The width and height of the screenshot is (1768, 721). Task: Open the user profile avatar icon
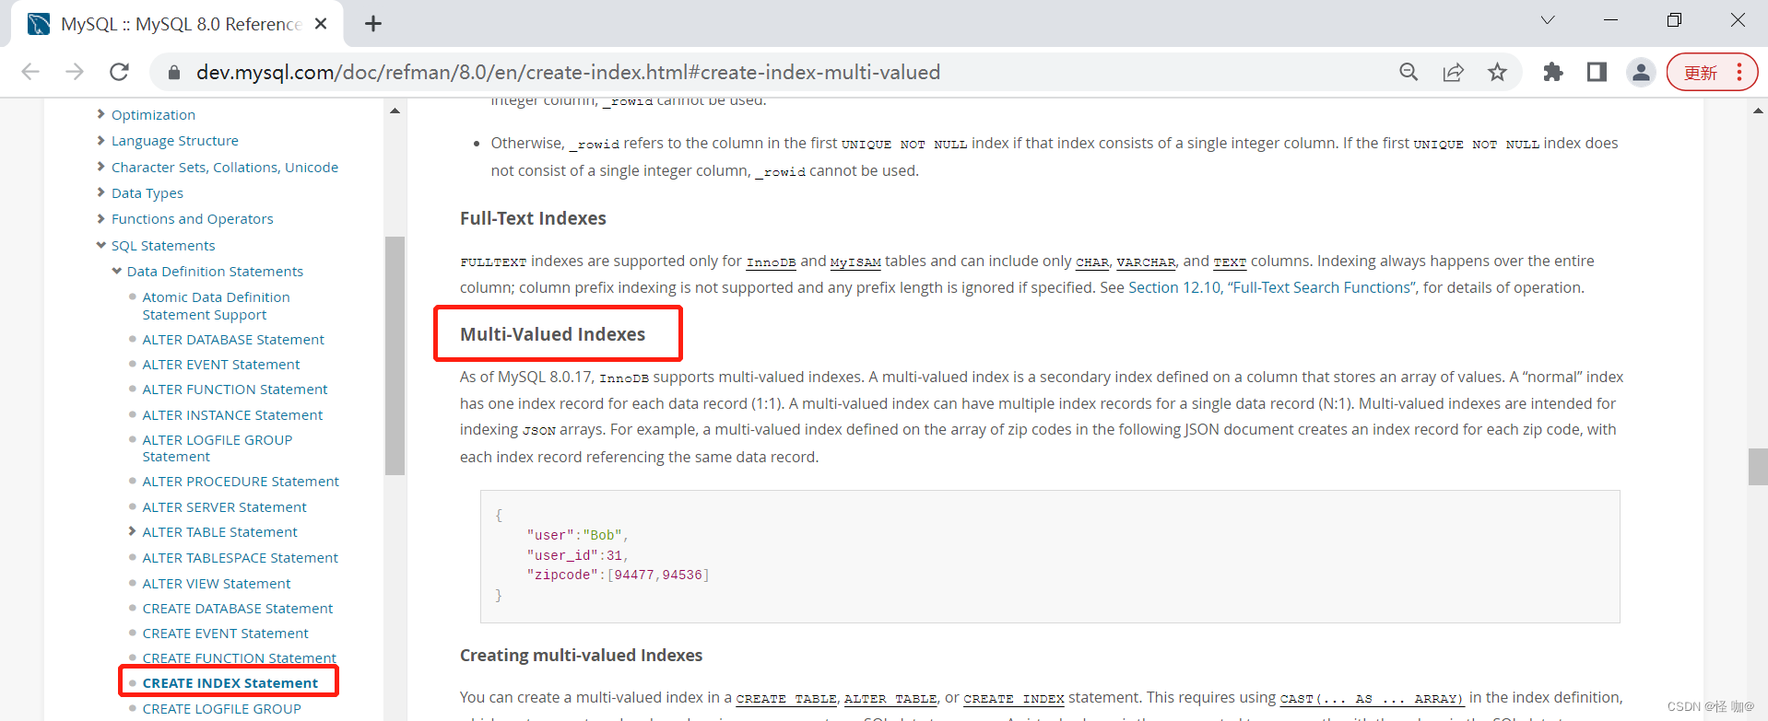click(x=1641, y=72)
